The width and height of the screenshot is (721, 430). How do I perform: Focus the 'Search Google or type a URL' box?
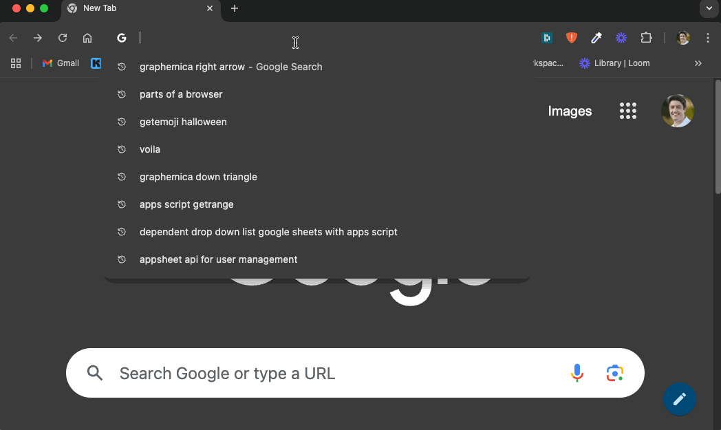355,373
